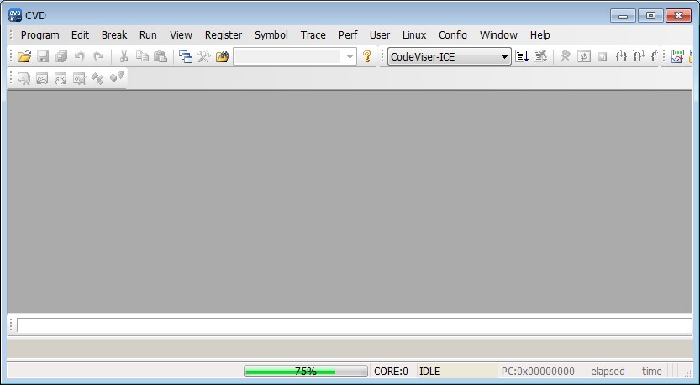Click the fourth greyed icon with X in bottom row
Image resolution: width=700 pixels, height=385 pixels.
coord(79,79)
